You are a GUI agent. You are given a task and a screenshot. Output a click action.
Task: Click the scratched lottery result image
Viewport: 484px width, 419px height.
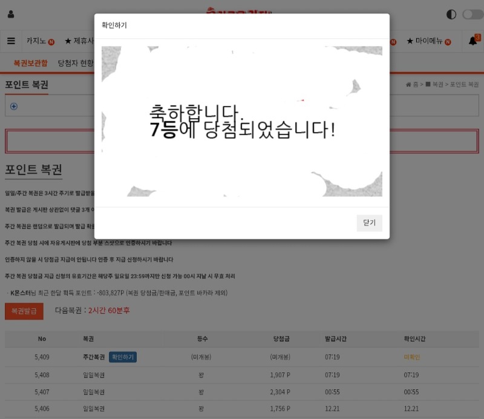pyautogui.click(x=241, y=121)
